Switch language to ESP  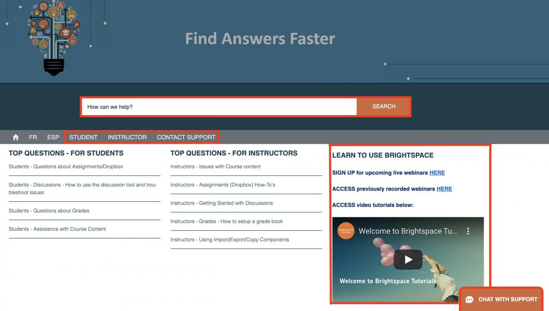tap(53, 137)
